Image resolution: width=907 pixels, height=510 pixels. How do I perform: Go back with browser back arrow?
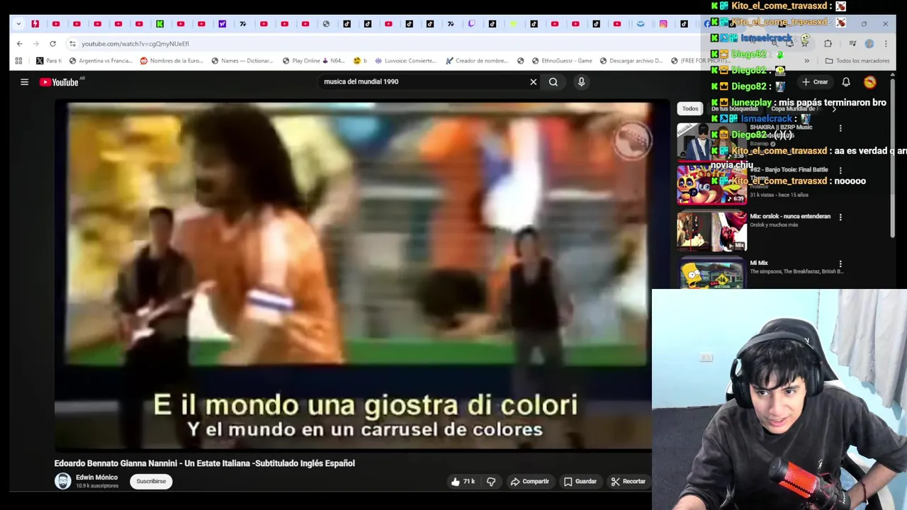(x=20, y=43)
